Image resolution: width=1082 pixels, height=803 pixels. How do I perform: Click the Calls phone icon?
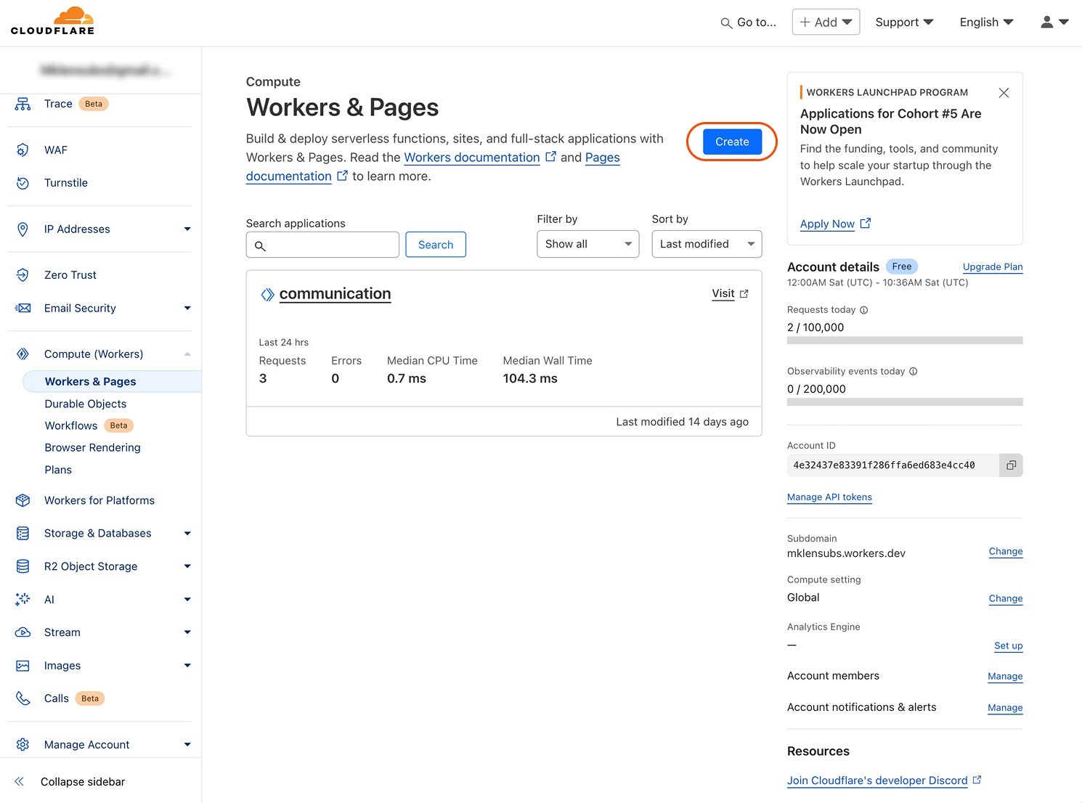23,698
